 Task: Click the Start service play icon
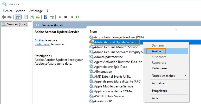tap(60, 17)
